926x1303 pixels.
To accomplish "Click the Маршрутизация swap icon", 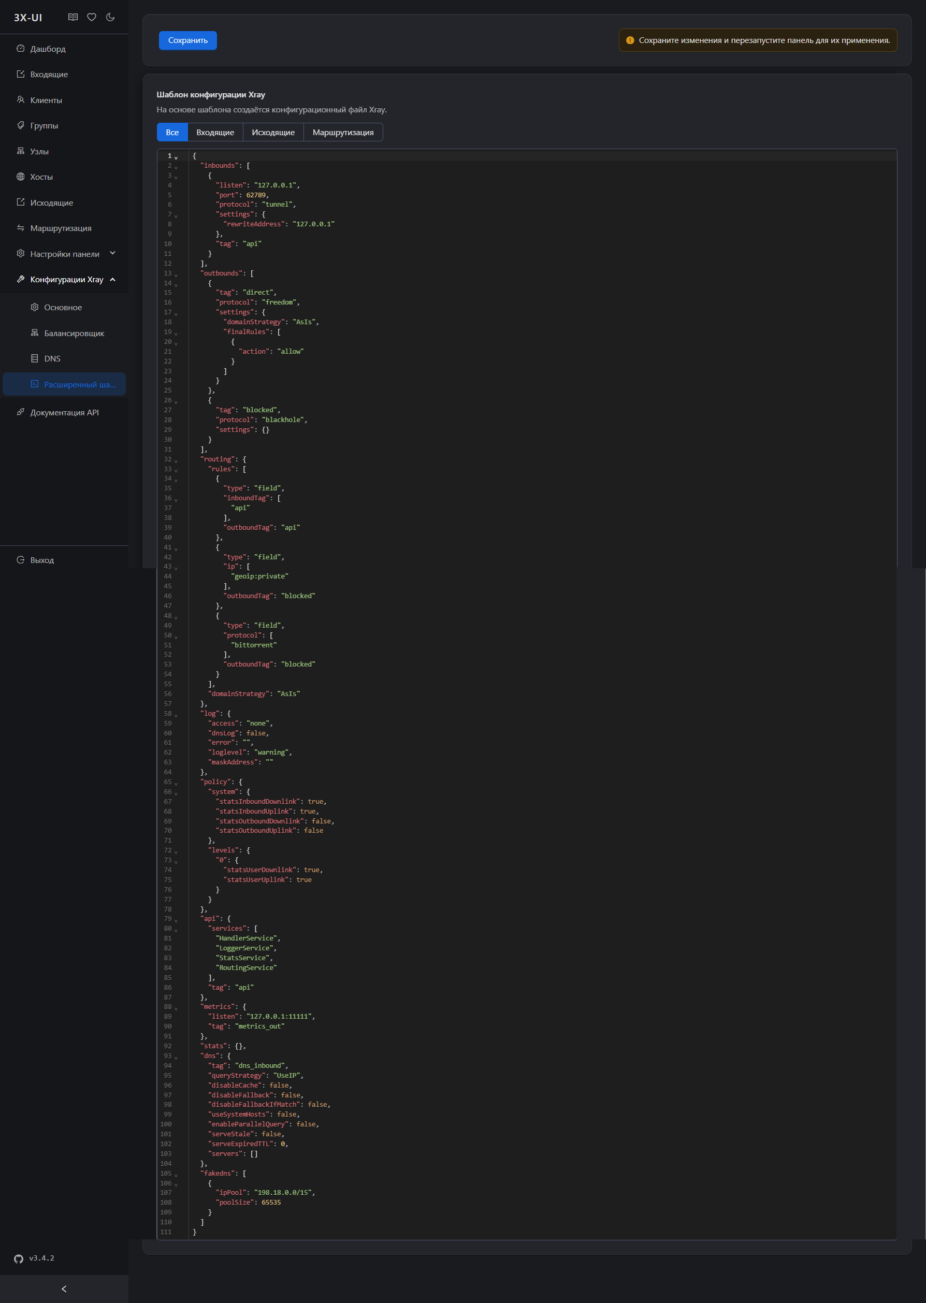I will point(21,228).
